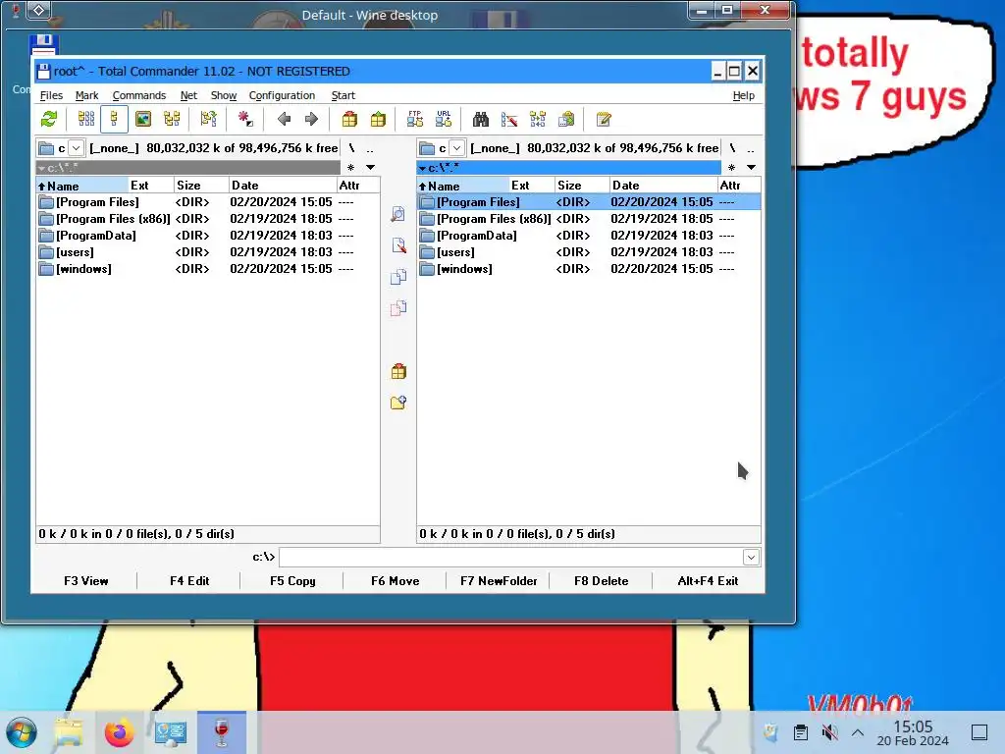The image size is (1005, 754).
Task: Click the F8 Delete button
Action: coord(602,581)
